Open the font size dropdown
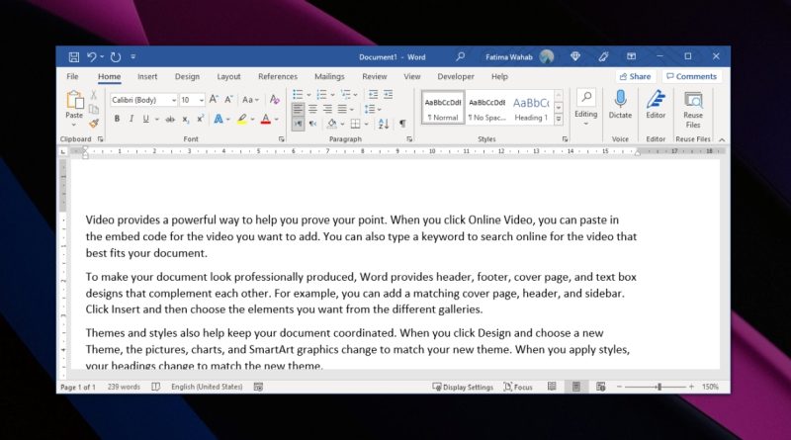791x440 pixels. coord(202,100)
